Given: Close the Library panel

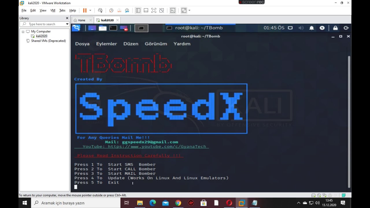Looking at the screenshot, I should tap(67, 18).
